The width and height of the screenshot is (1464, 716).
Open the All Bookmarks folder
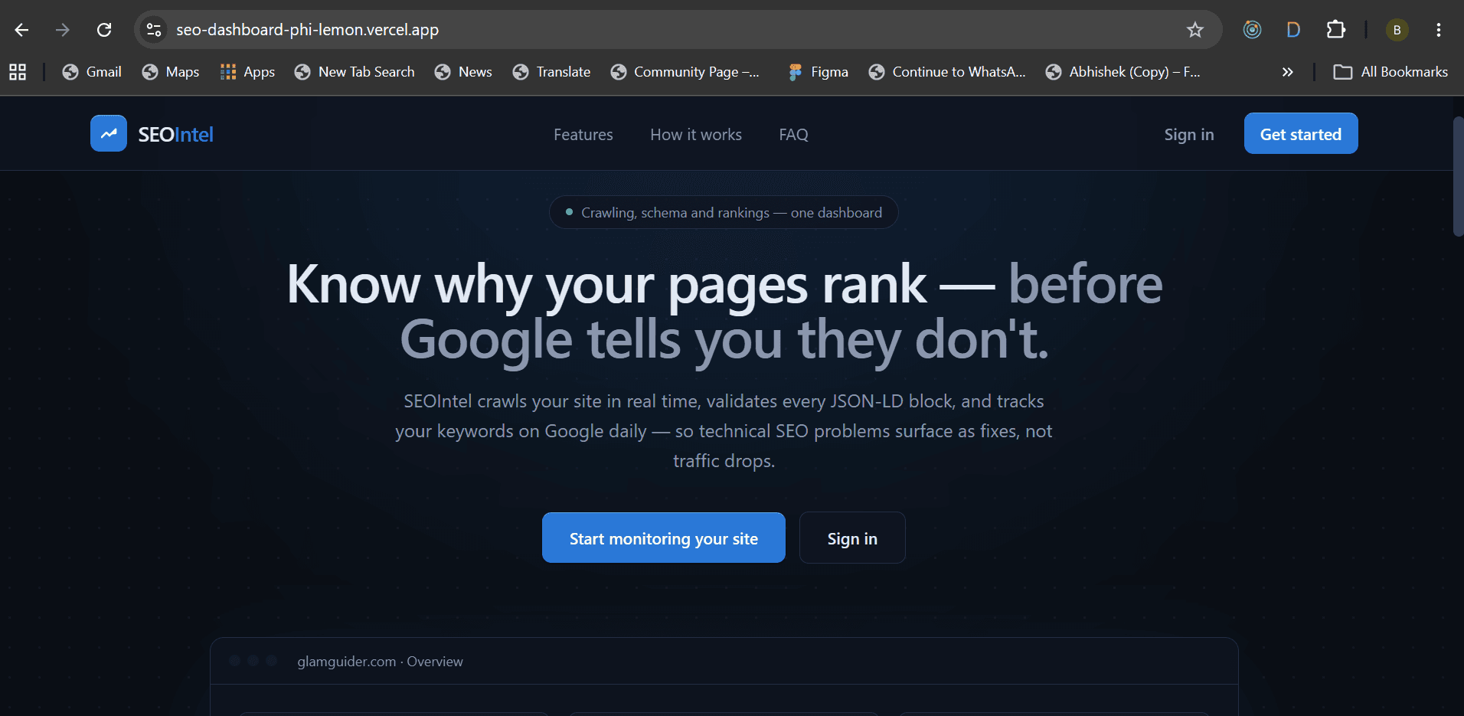(x=1390, y=72)
